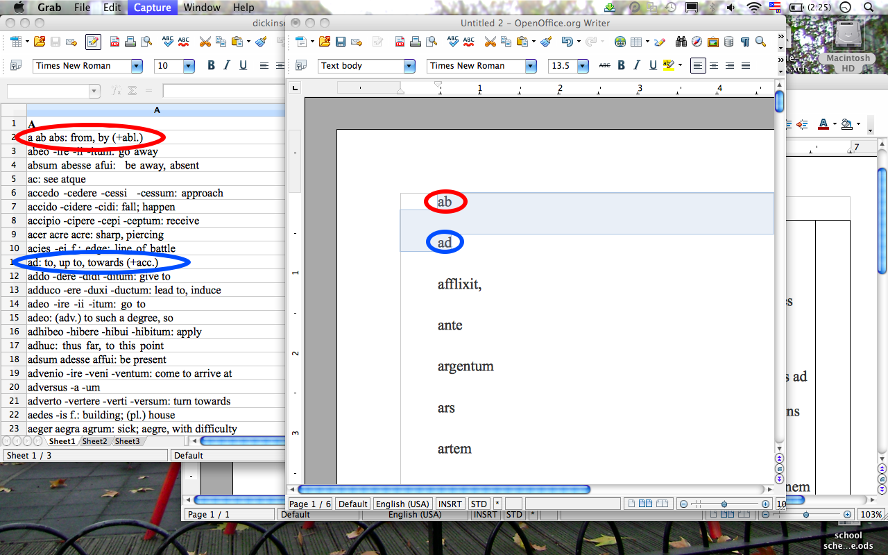
Task: Open the Gallery icon in Writer toolbar
Action: (x=713, y=42)
